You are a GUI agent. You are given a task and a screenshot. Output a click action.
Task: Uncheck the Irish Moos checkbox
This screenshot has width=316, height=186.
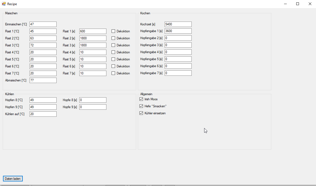141,99
